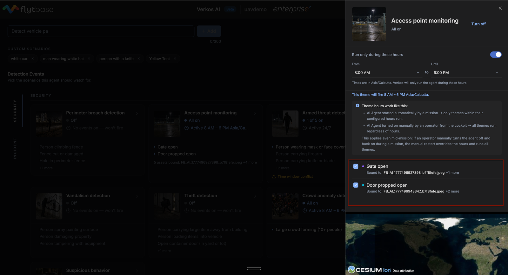Expand the Perimeter breach detection card chevron

[137, 113]
